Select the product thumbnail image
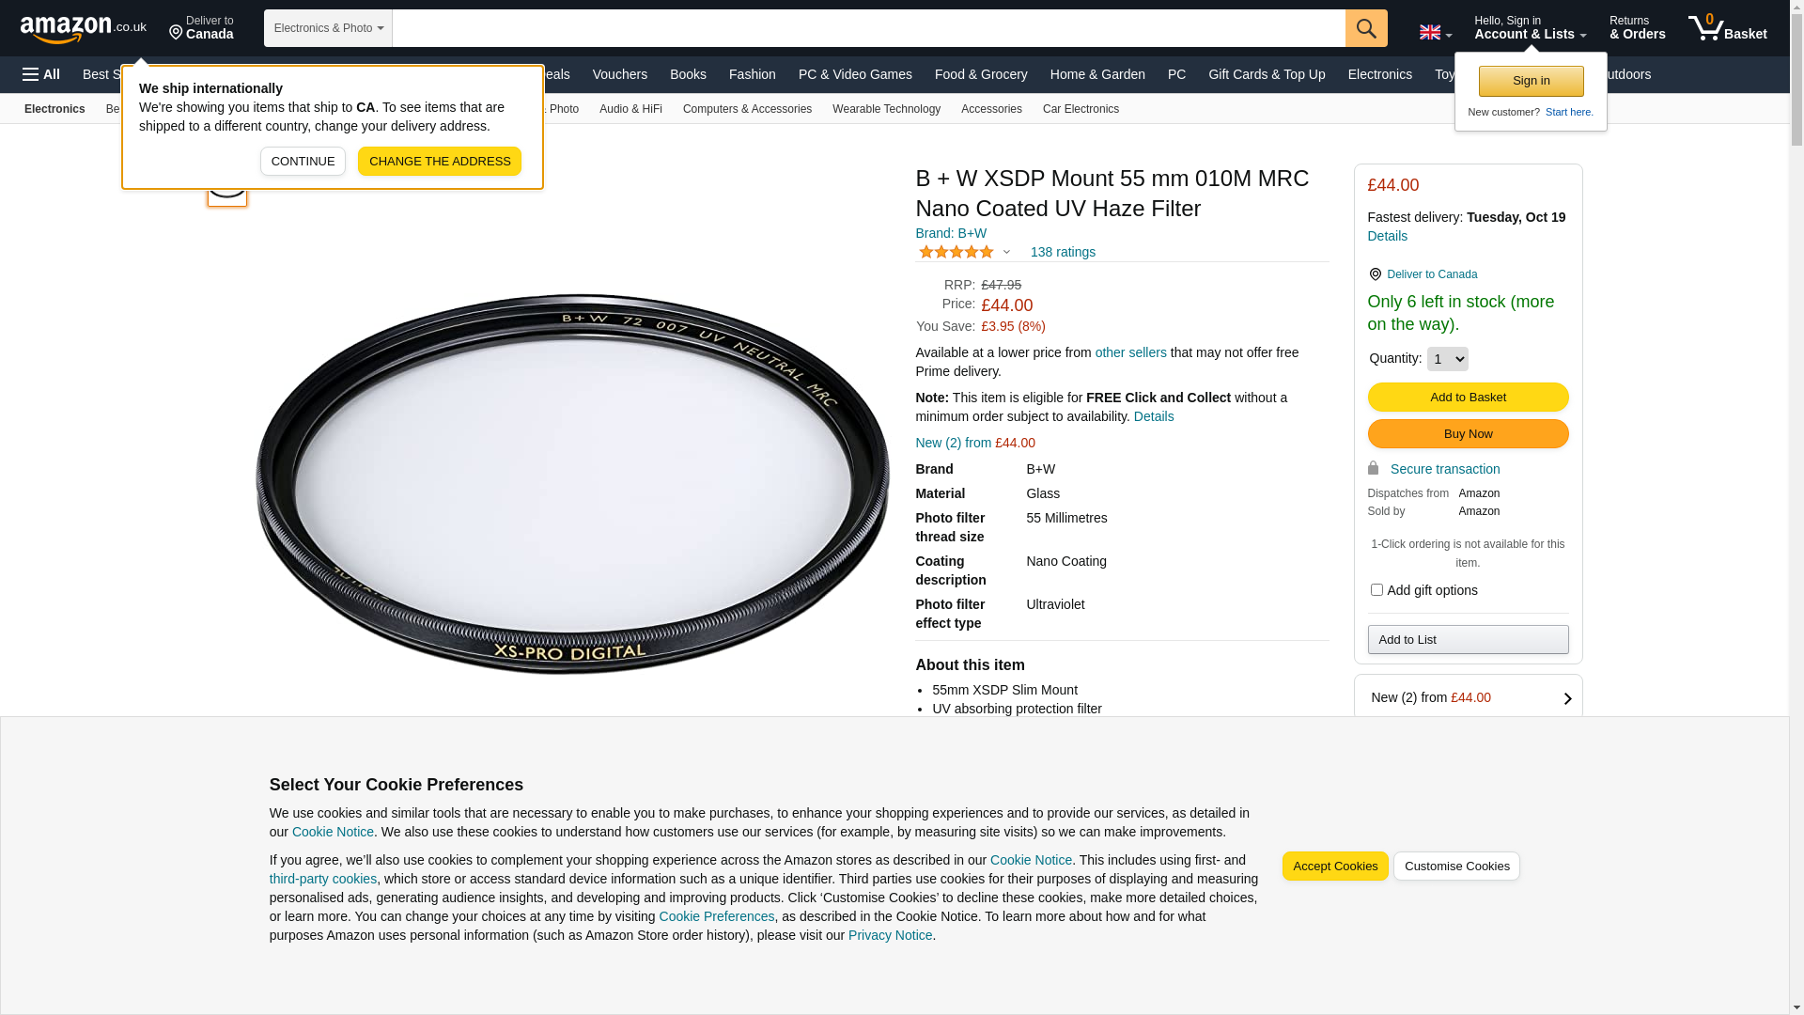This screenshot has height=1015, width=1804. pos(227,187)
